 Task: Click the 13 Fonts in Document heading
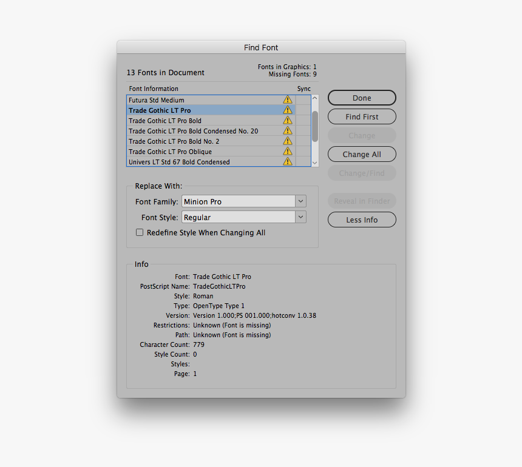[166, 73]
